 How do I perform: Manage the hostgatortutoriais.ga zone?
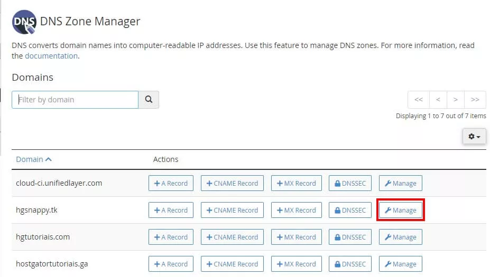point(401,264)
